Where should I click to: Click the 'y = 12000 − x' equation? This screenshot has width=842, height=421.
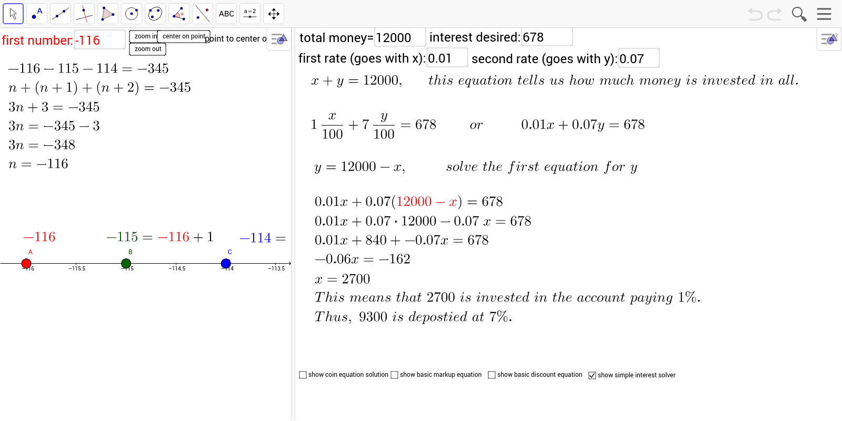tap(359, 167)
